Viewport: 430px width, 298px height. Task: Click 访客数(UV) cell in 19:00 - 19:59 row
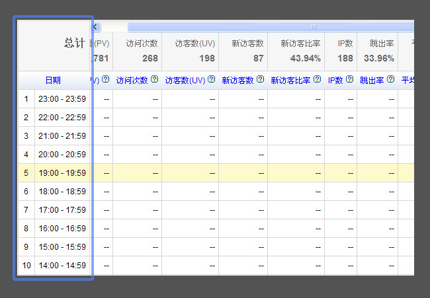point(190,173)
